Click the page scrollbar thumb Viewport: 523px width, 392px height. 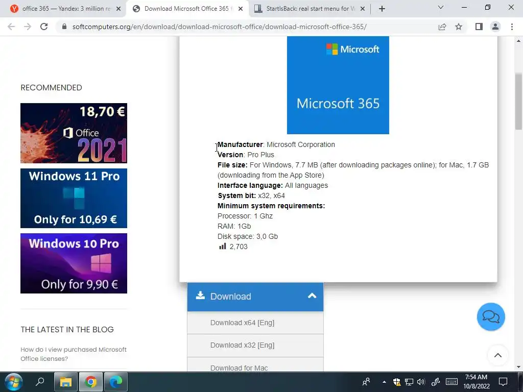[x=518, y=101]
